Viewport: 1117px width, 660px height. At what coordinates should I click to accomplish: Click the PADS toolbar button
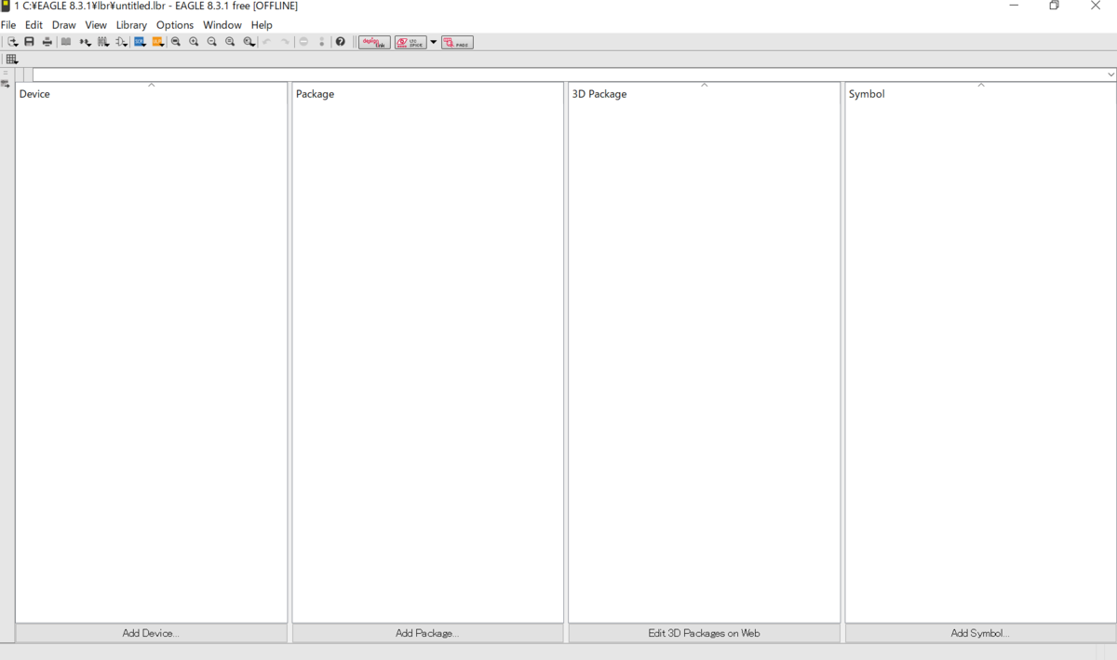[457, 42]
